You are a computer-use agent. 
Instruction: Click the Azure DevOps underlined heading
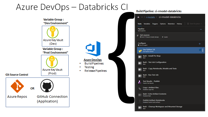93,60
